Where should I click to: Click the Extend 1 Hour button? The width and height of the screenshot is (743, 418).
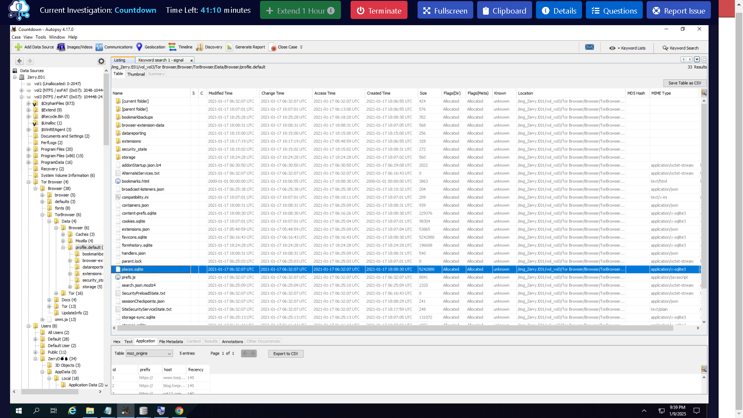pyautogui.click(x=300, y=10)
